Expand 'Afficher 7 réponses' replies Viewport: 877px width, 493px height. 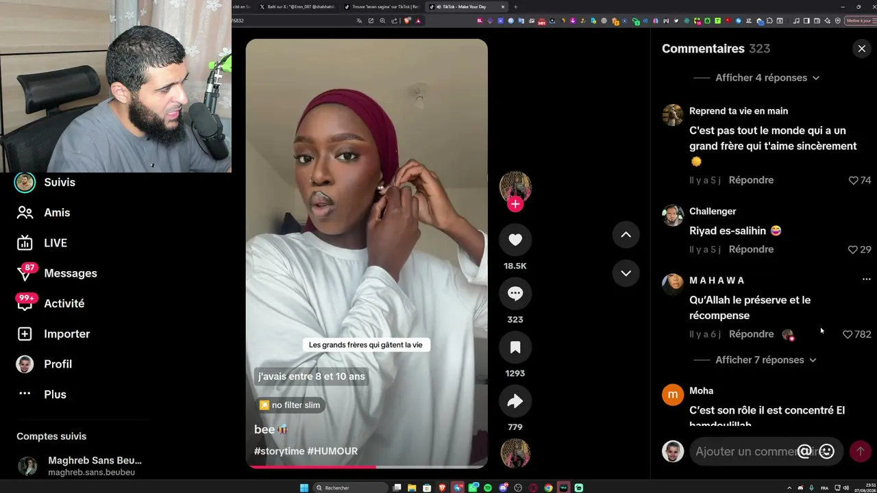(766, 360)
